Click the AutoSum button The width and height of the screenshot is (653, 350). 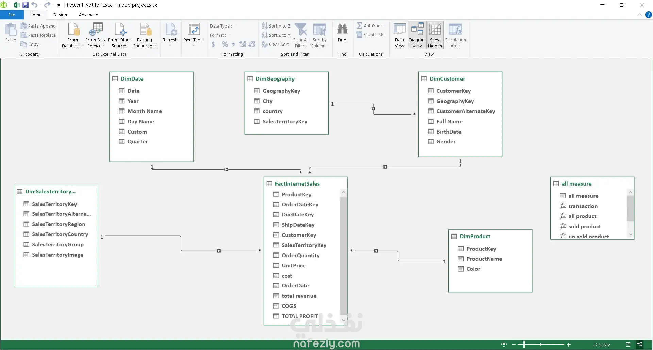369,25
